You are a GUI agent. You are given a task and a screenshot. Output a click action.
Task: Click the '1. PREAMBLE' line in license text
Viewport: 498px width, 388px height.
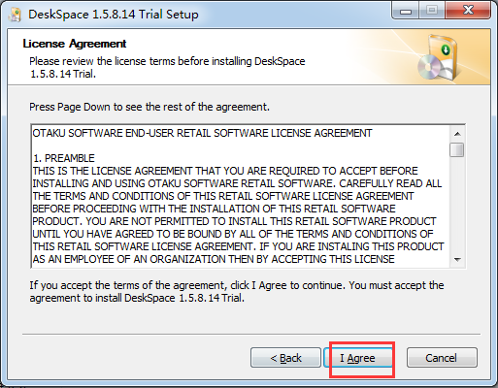click(x=64, y=158)
